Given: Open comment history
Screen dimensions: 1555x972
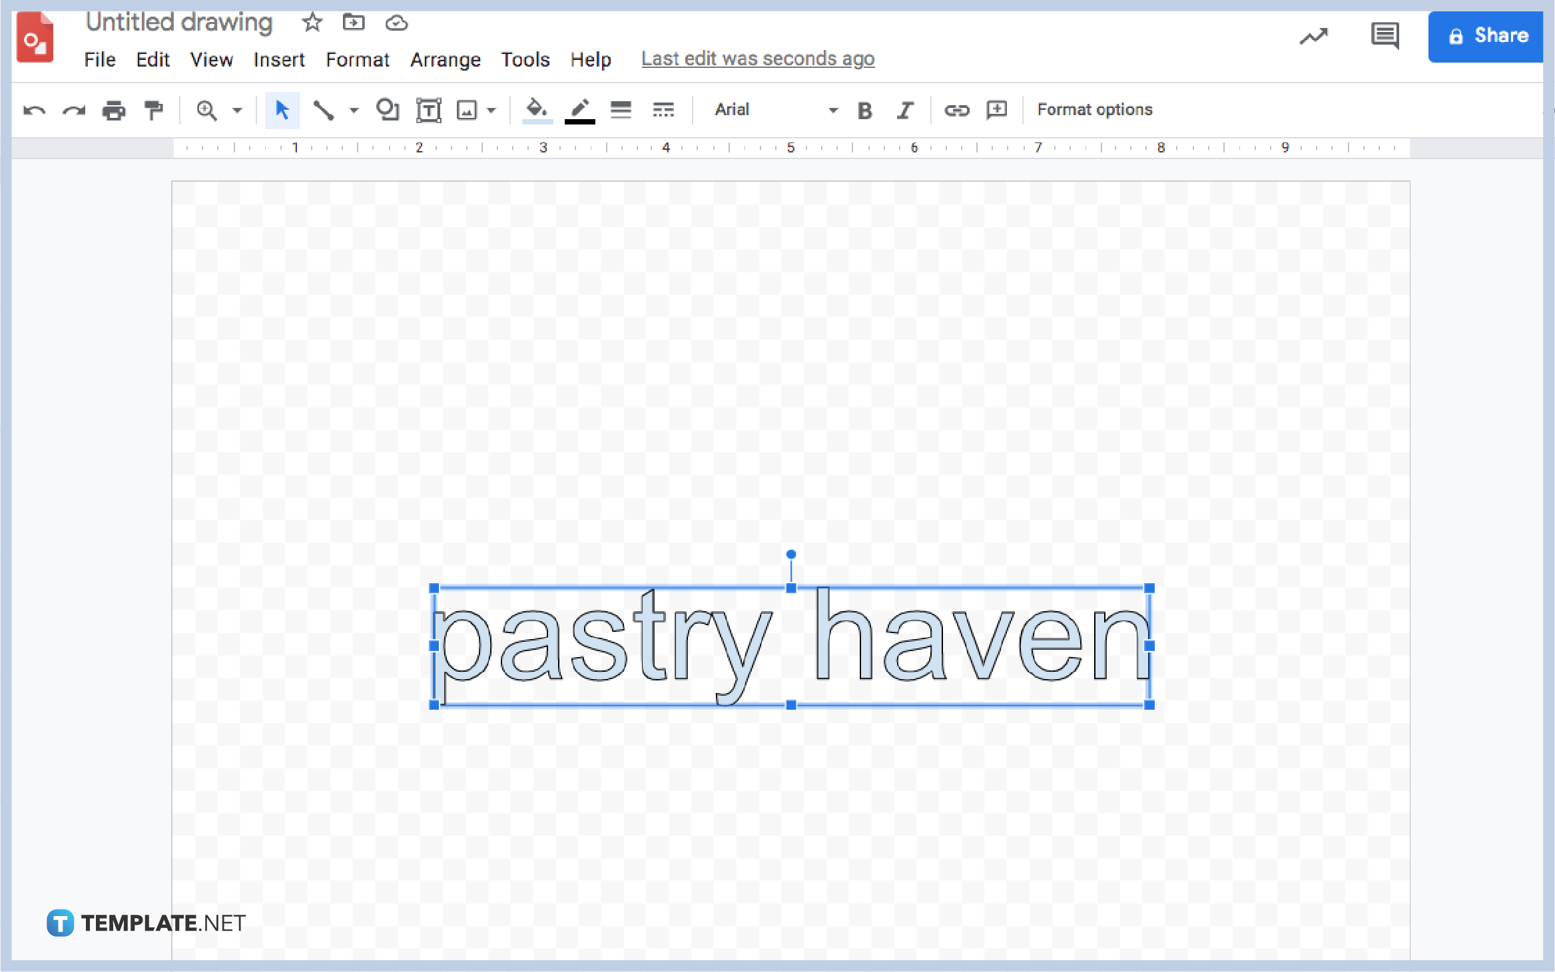Looking at the screenshot, I should 1385,37.
